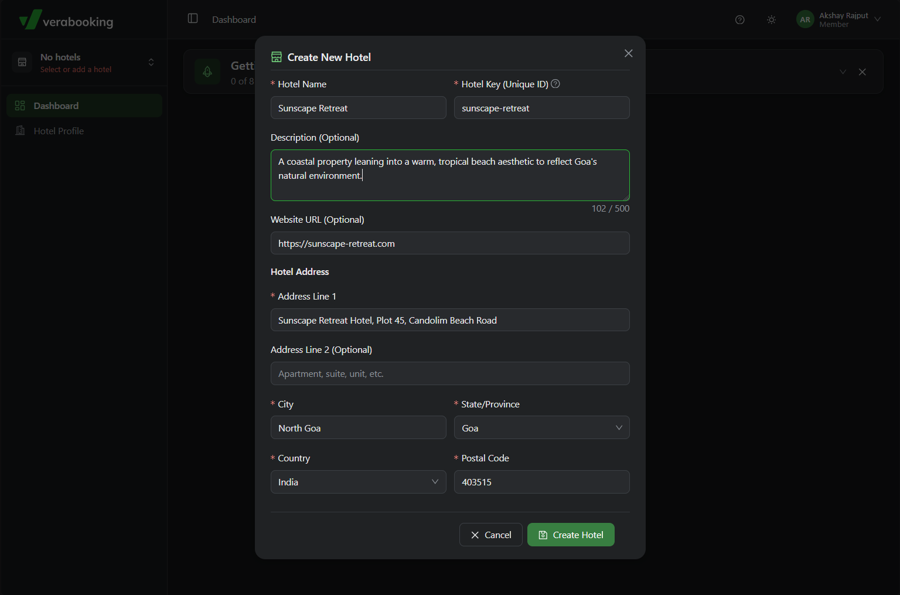Close the Create New Hotel dialog
Image resolution: width=900 pixels, height=595 pixels.
pos(629,53)
